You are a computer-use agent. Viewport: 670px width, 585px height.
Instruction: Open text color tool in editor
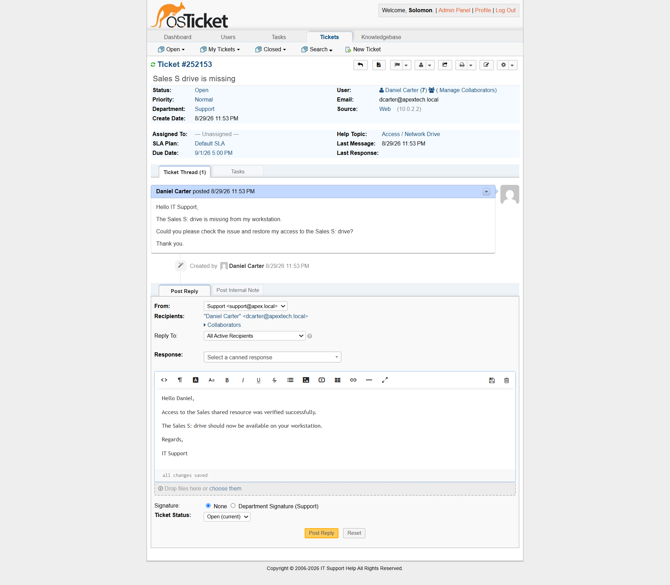click(195, 380)
